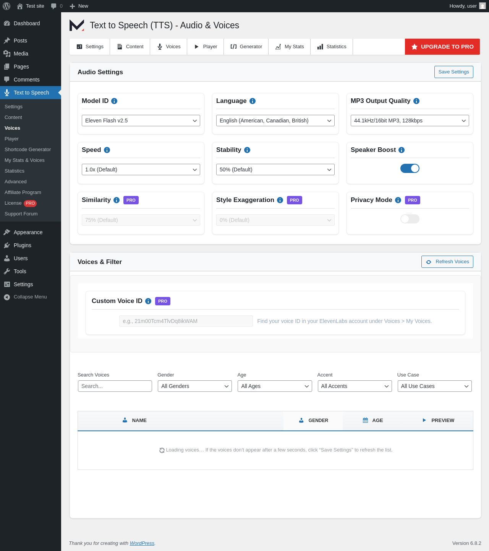
Task: Click the Custom Voice ID info icon
Action: [148, 301]
